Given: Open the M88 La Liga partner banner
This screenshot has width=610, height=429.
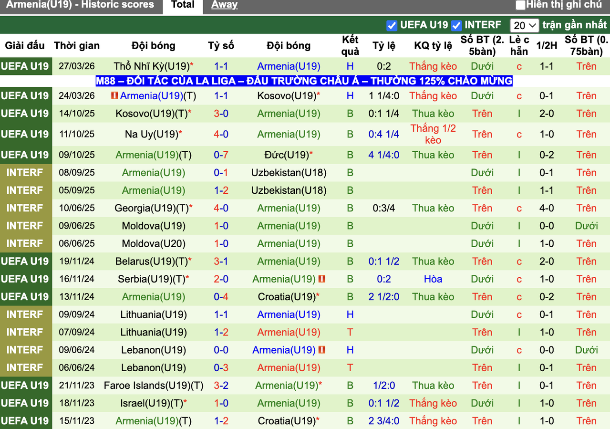Looking at the screenshot, I should coord(304,81).
